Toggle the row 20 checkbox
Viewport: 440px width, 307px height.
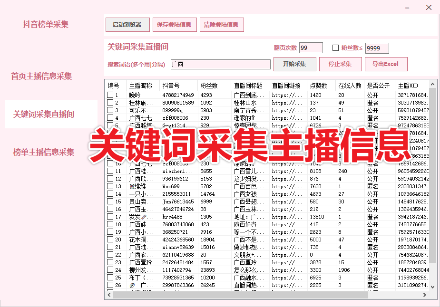click(x=110, y=240)
